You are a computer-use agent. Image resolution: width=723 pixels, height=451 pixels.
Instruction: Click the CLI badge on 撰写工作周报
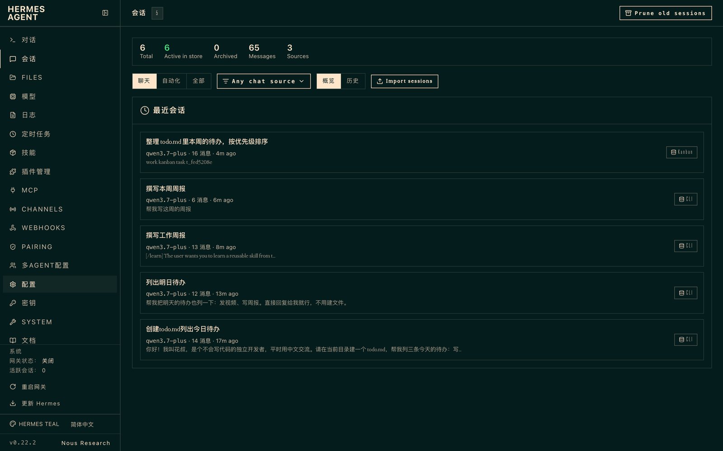pos(685,246)
